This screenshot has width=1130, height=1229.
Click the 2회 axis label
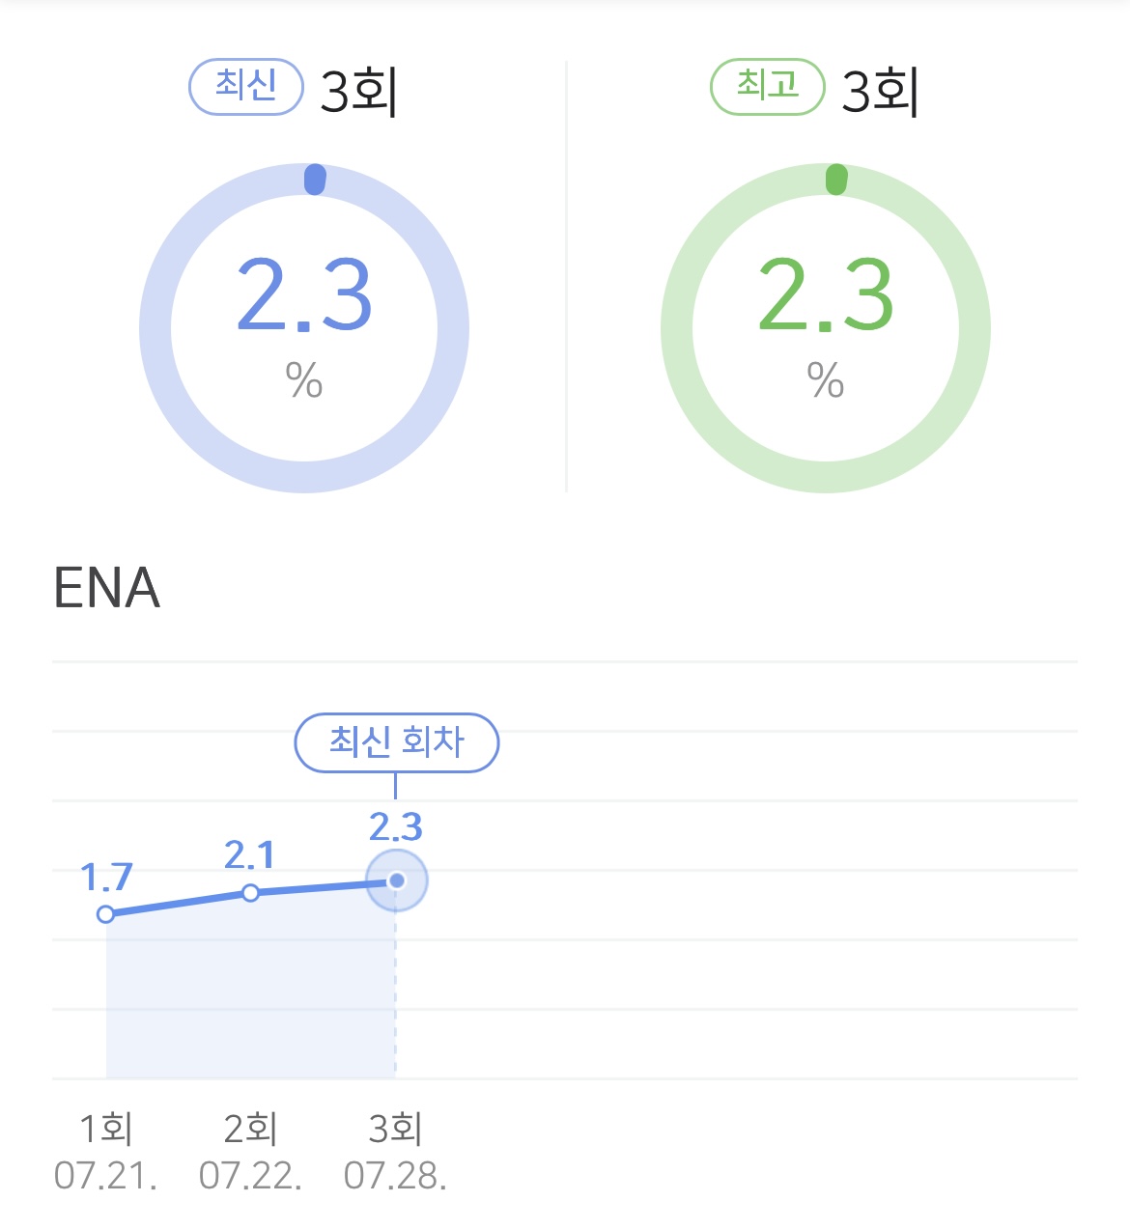pyautogui.click(x=251, y=1128)
